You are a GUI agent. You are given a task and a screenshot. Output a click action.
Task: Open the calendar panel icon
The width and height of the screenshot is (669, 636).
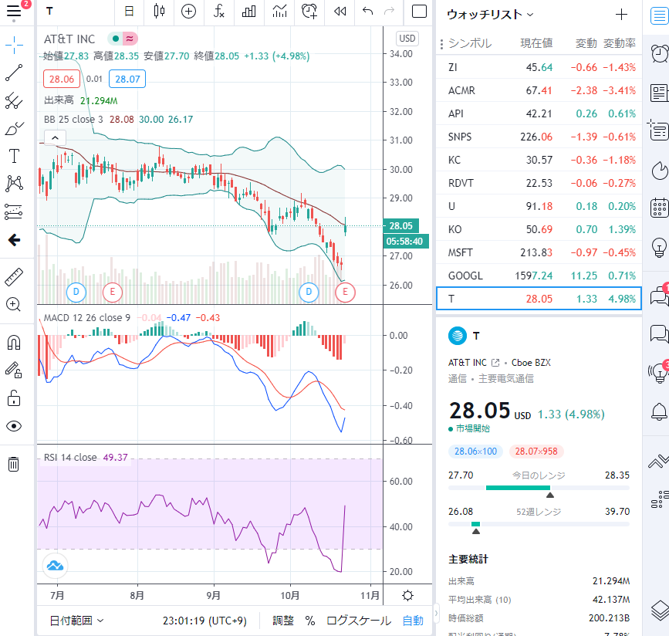tap(659, 208)
